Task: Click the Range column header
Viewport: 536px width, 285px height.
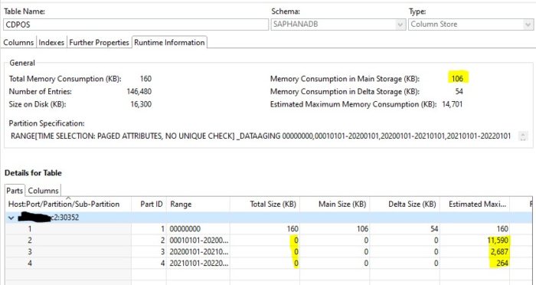Action: (x=198, y=205)
